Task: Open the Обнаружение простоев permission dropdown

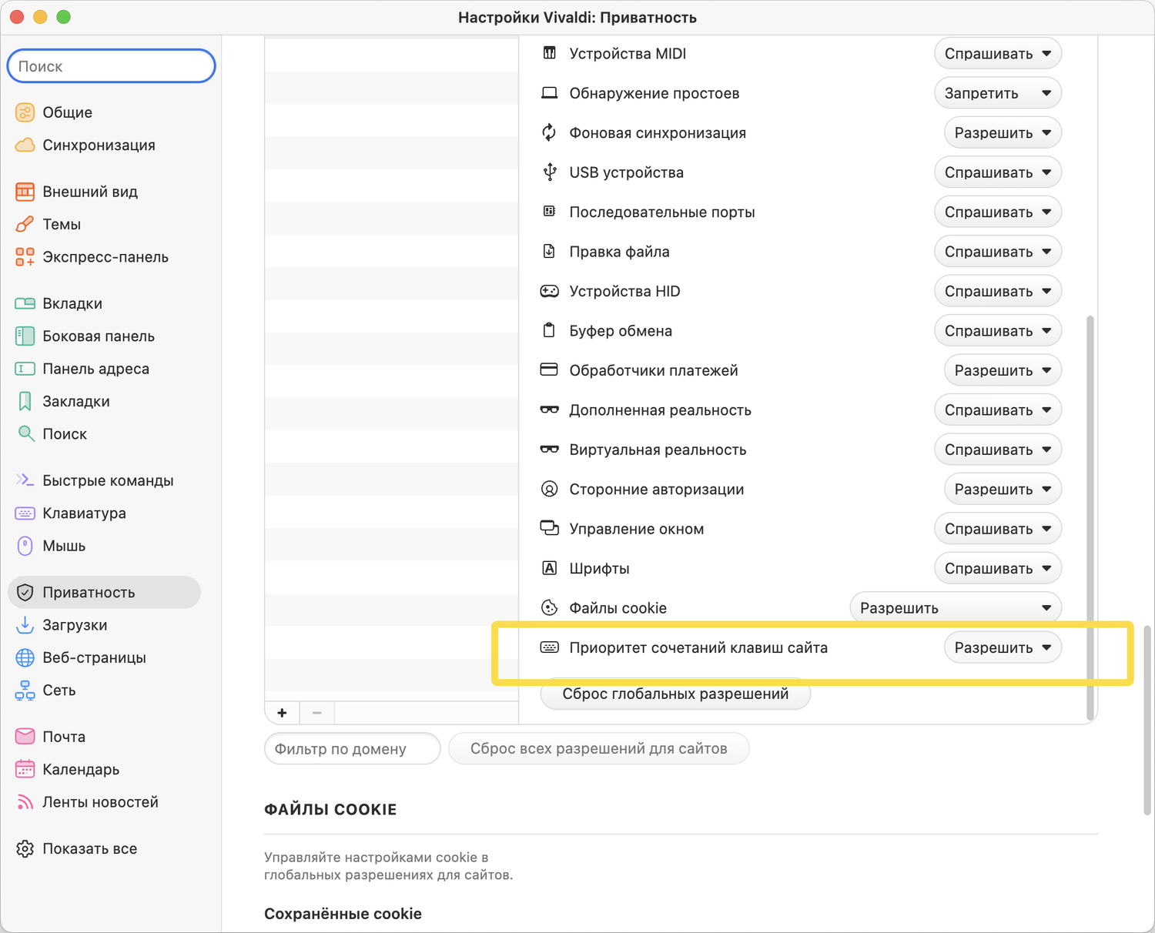Action: (x=997, y=93)
